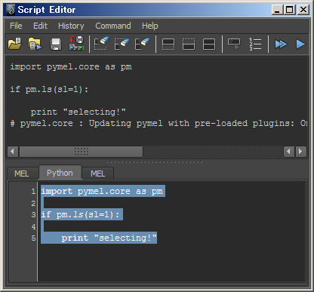Switch to the MEL tab right of Python

coord(98,174)
